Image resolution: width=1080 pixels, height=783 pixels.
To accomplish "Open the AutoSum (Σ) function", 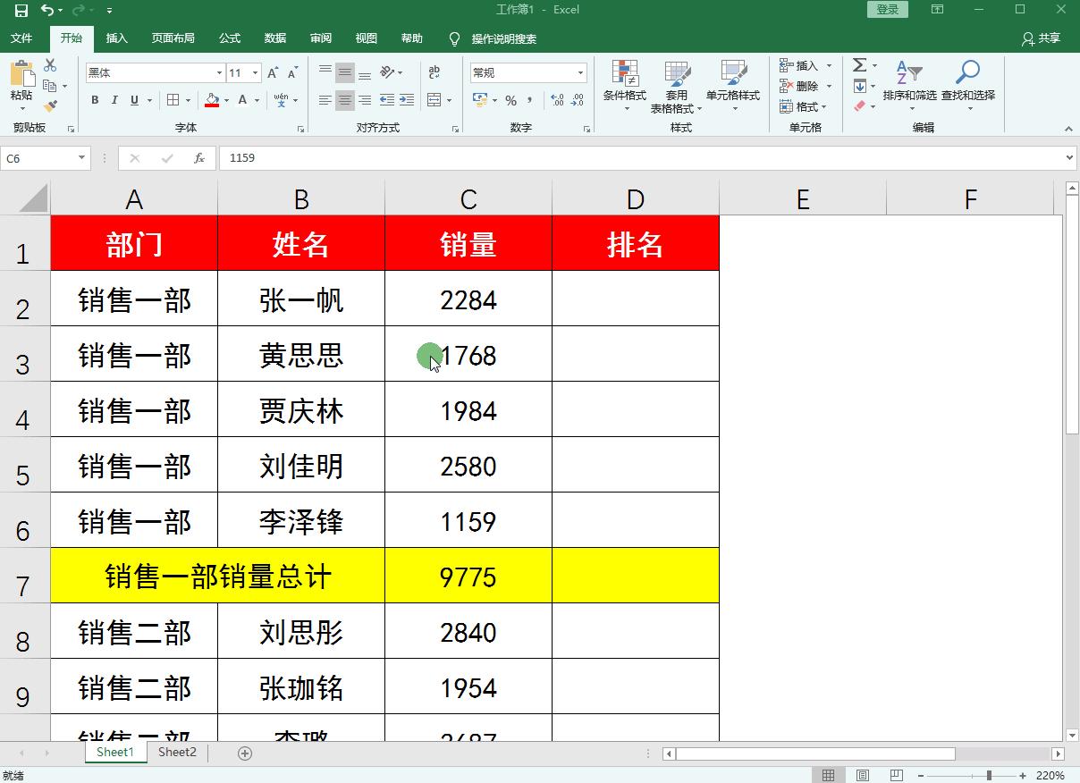I will coord(861,64).
